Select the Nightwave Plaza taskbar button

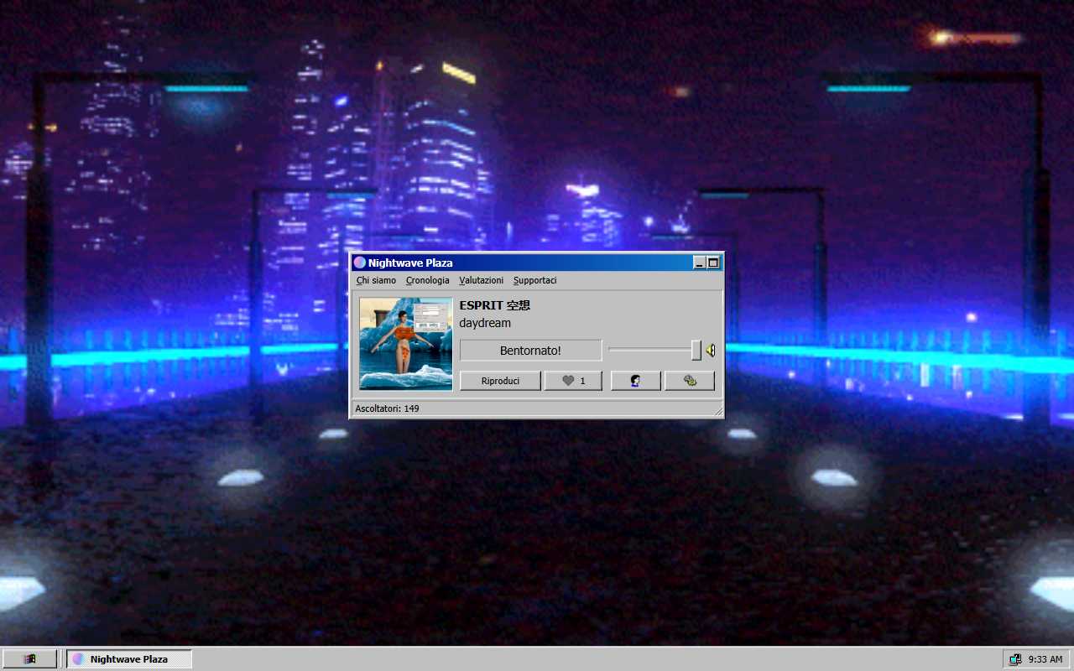click(x=129, y=659)
